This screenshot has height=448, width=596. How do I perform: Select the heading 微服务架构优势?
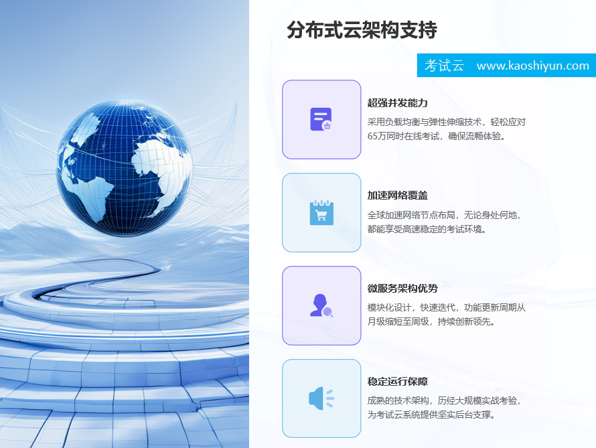pos(402,289)
